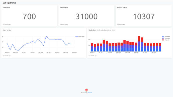173x97 pixels.
Task: Click the clock icon under StackedBar chart
Action: pos(89,56)
